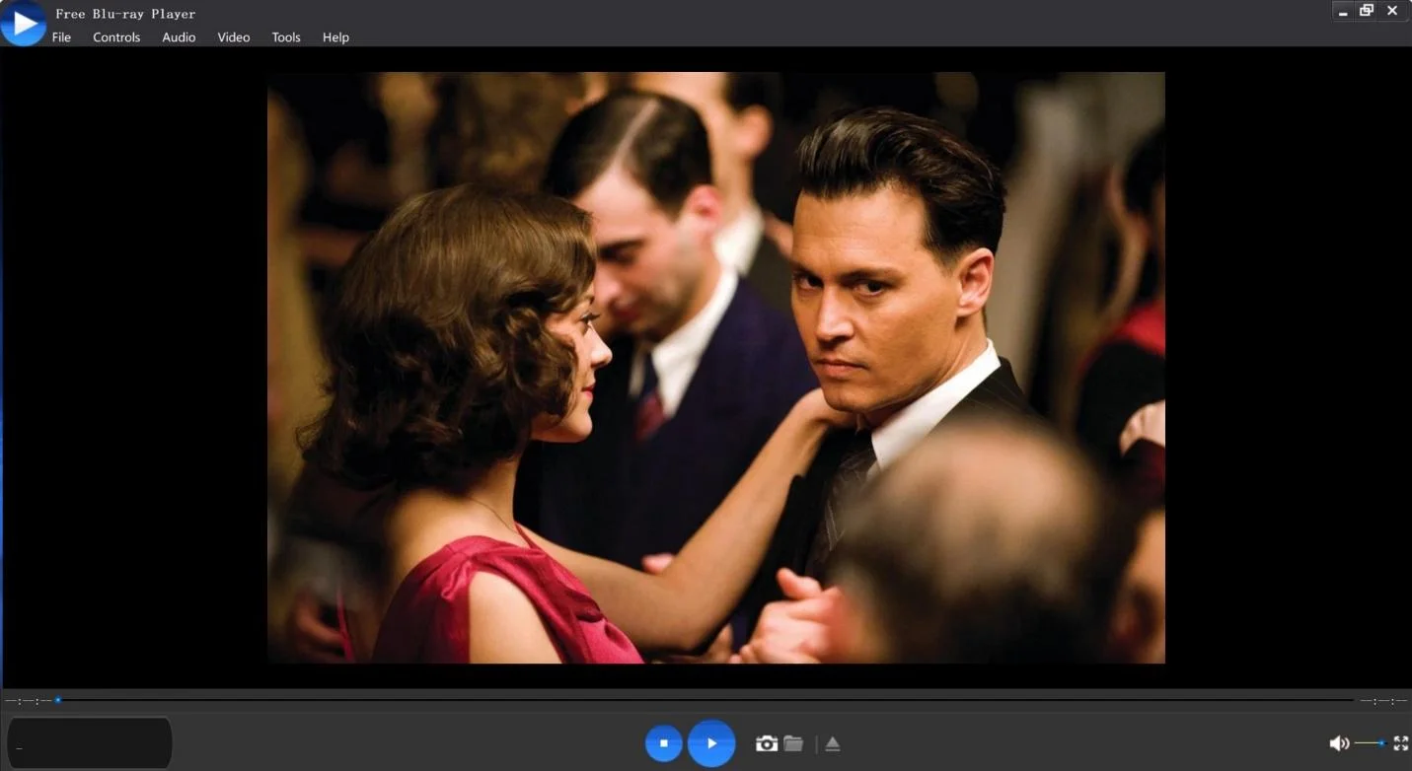Viewport: 1412px width, 771px height.
Task: Open the snapshot folder icon
Action: (793, 743)
